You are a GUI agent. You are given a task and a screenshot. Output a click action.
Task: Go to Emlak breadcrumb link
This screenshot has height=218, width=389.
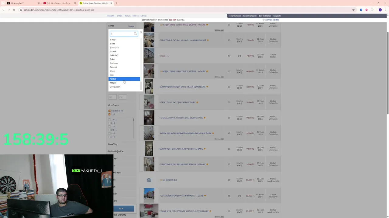click(119, 16)
